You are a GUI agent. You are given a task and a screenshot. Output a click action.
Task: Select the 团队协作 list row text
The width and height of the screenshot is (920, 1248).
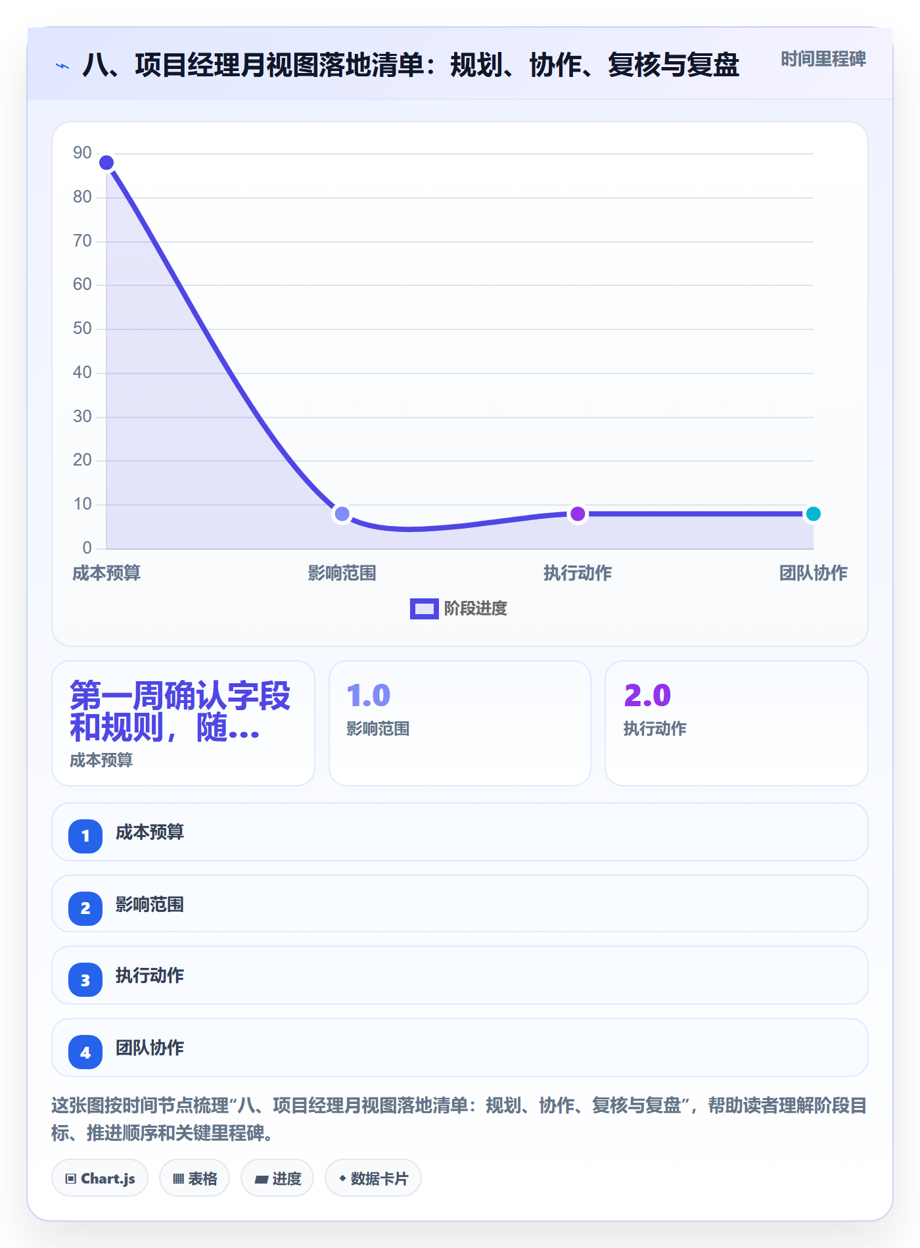coord(150,1048)
